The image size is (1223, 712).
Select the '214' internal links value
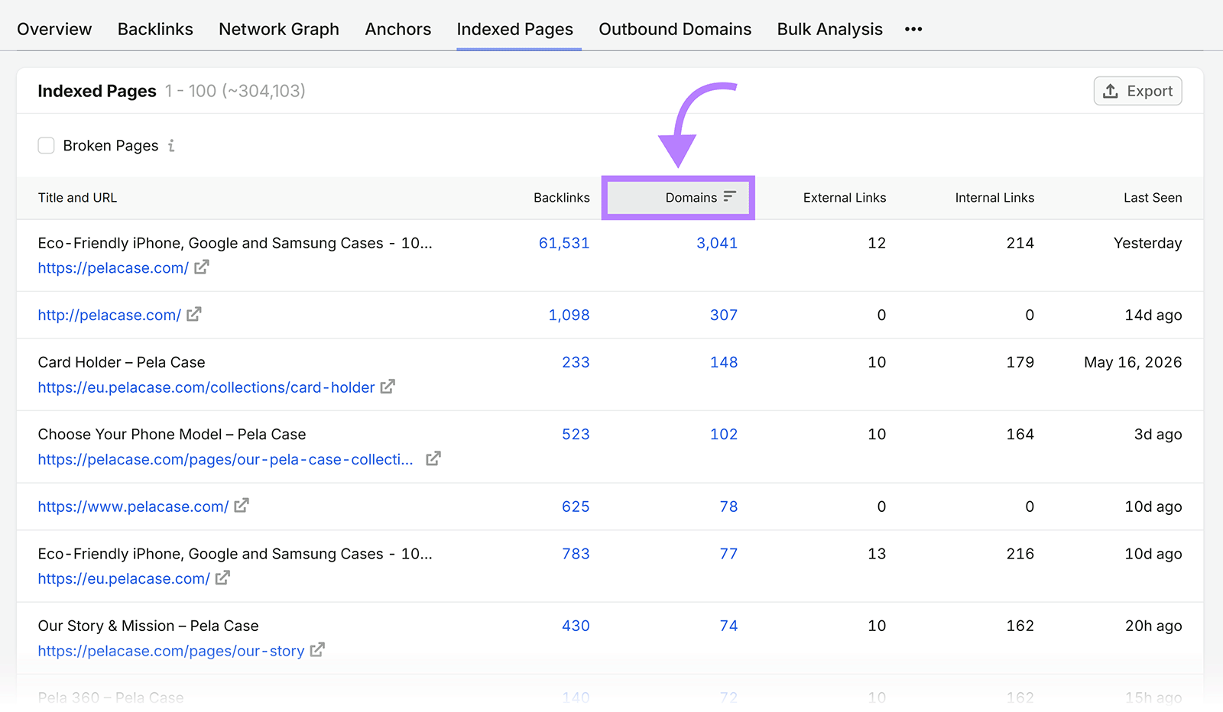pos(1020,243)
